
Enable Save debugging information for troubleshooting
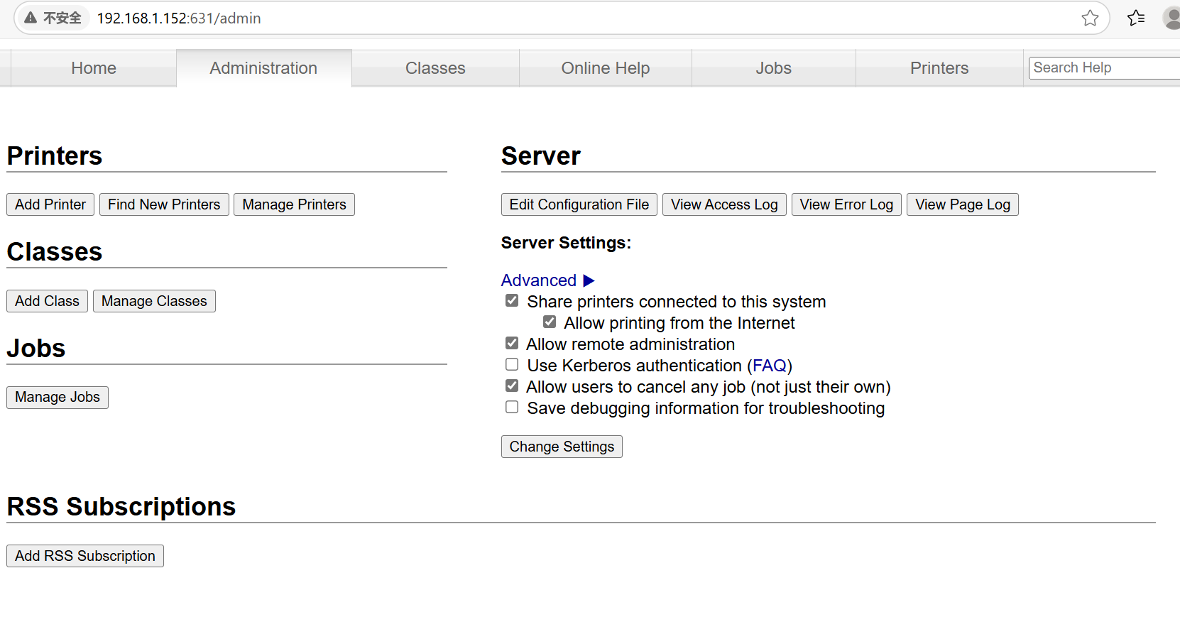tap(512, 408)
